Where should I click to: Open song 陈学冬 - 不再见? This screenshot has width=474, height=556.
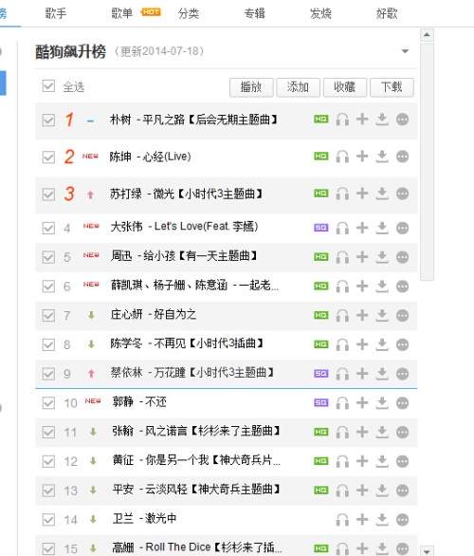click(x=187, y=343)
